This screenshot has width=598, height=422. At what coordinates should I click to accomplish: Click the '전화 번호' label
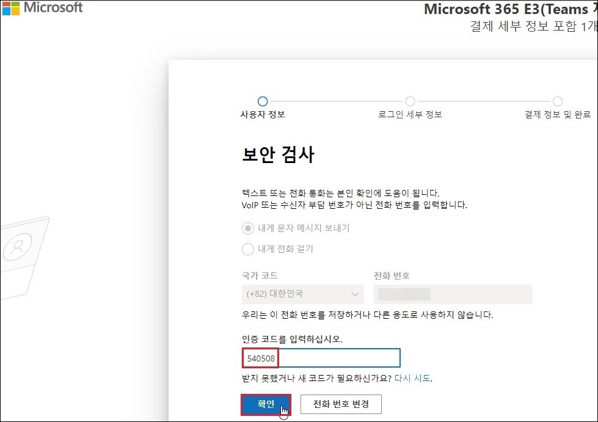392,275
